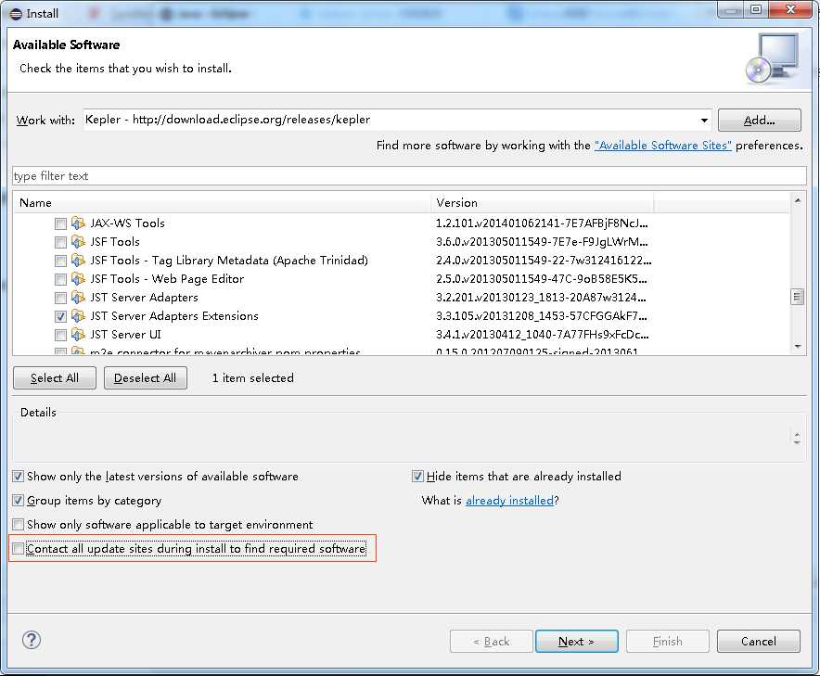Click the JSF Tools feature icon
820x676 pixels.
[78, 242]
